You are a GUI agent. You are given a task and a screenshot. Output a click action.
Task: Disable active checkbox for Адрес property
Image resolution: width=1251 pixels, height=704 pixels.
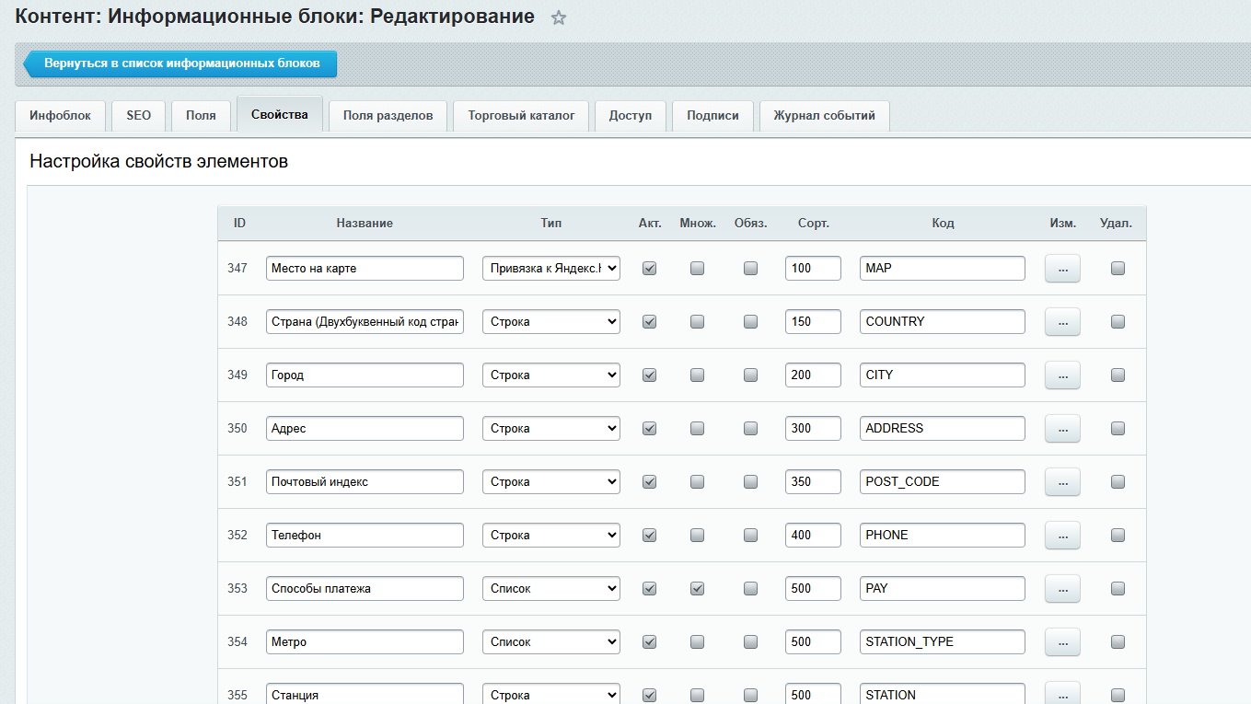649,429
